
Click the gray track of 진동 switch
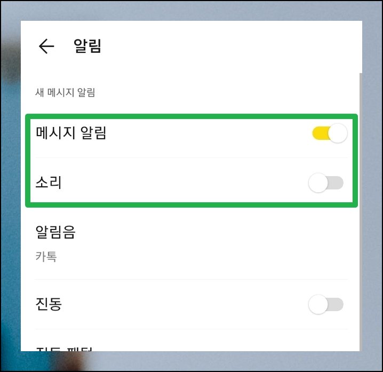click(x=336, y=304)
